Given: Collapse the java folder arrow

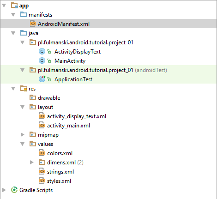Looking at the screenshot, I should (13, 33).
